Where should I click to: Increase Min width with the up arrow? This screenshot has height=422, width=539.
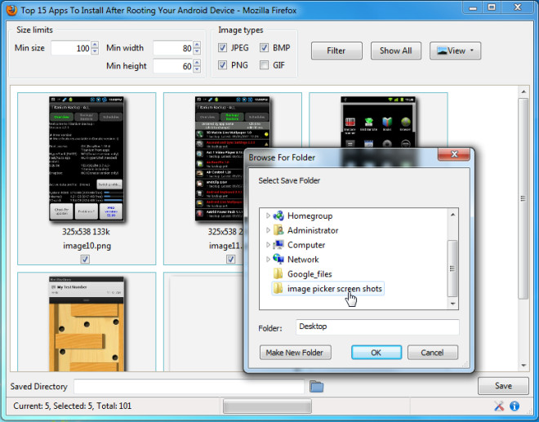[x=197, y=44]
